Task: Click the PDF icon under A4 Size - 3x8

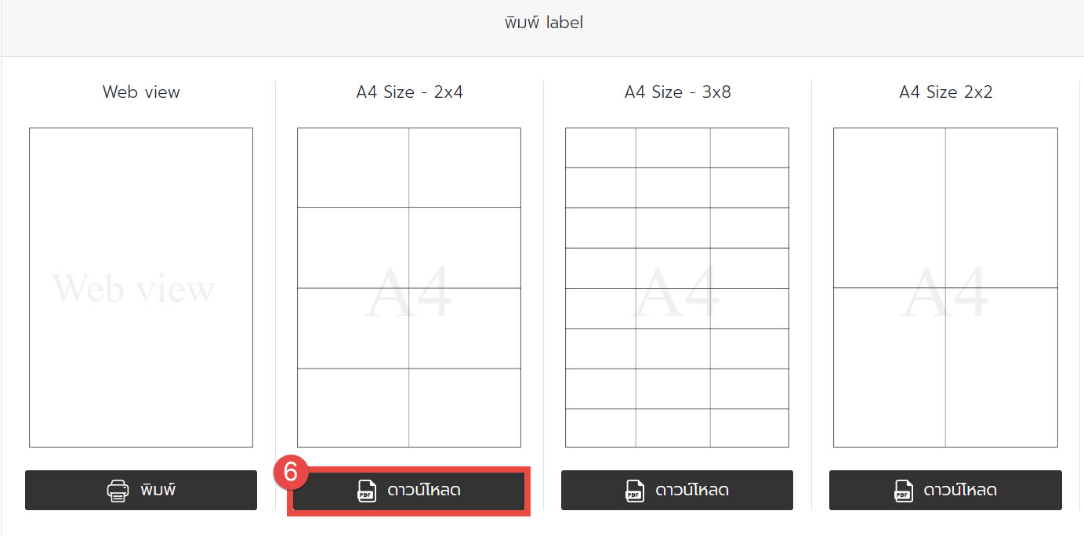Action: [634, 491]
